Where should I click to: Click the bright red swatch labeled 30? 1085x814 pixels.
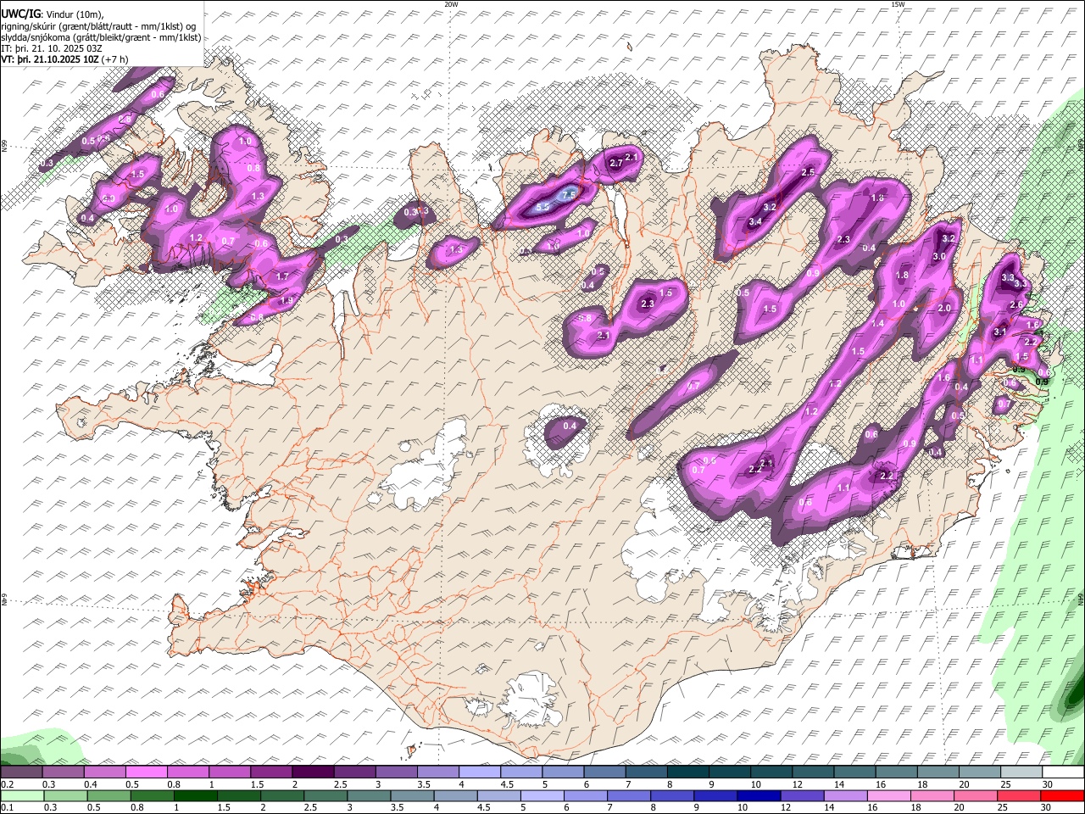(1063, 795)
